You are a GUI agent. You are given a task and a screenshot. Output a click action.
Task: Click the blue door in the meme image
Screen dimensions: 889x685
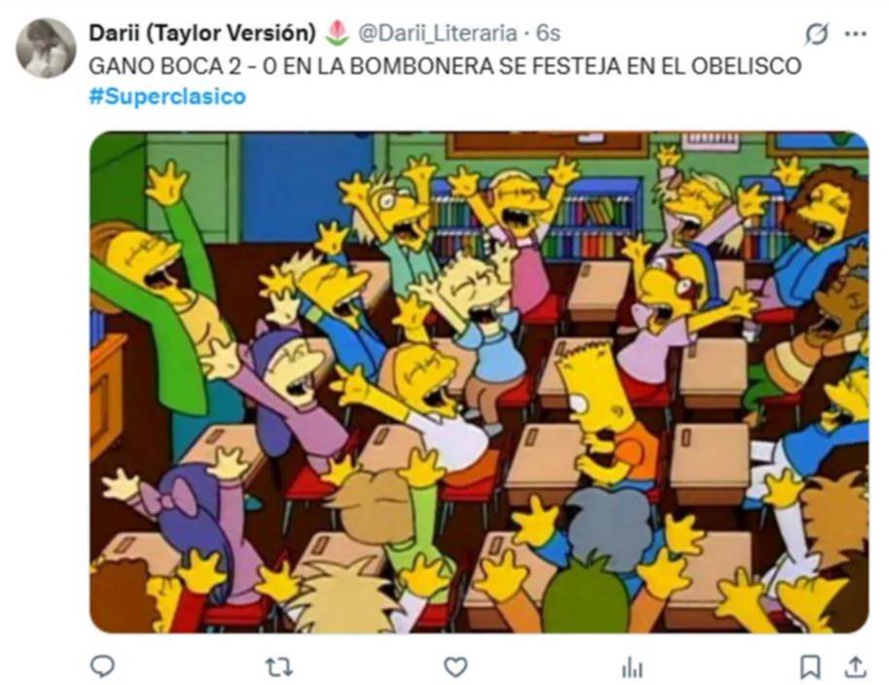tap(306, 187)
